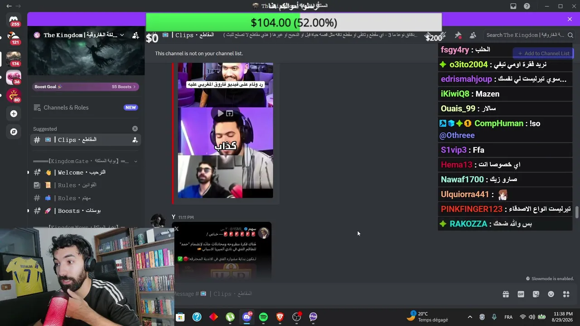Invite people to The Kingdom server
This screenshot has height=326, width=580.
coord(135,35)
